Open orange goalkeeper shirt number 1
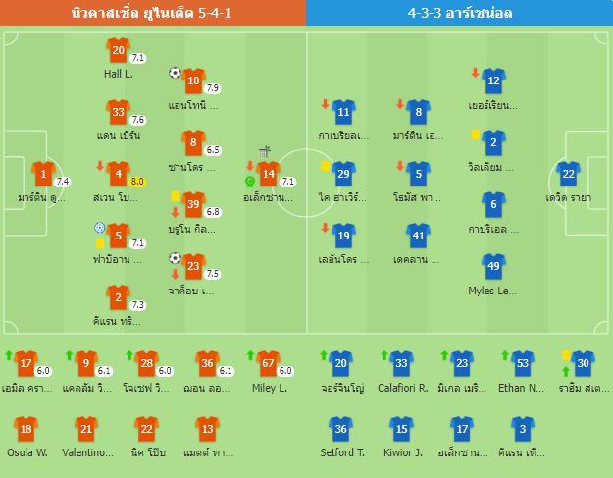Screen dimensions: 613x478 pos(43,174)
